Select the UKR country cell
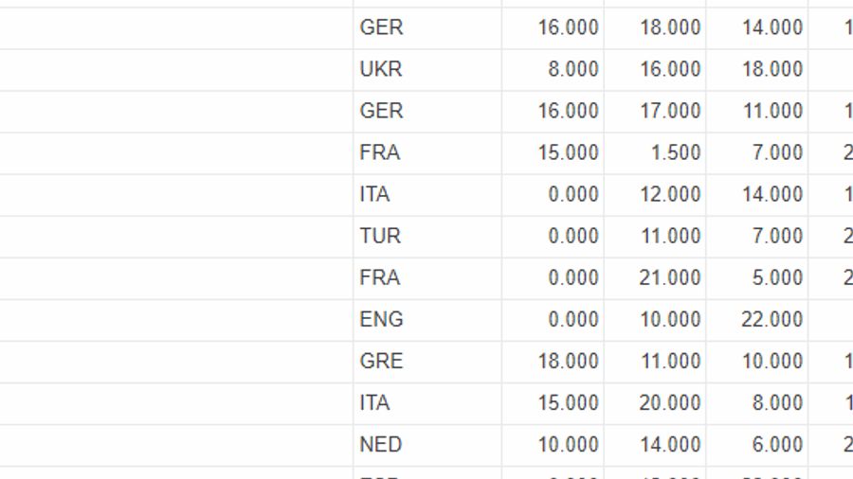 tap(427, 70)
